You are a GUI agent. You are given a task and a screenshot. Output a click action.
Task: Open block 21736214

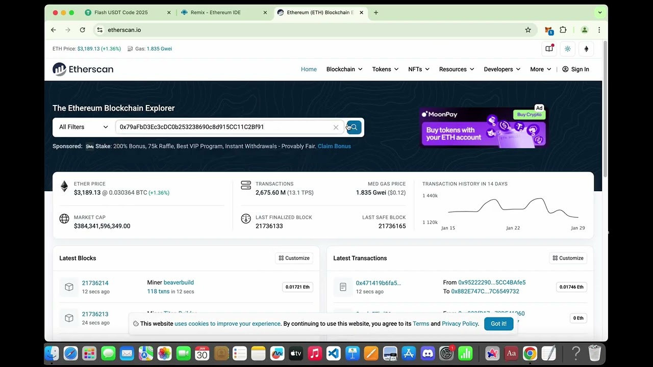click(95, 283)
